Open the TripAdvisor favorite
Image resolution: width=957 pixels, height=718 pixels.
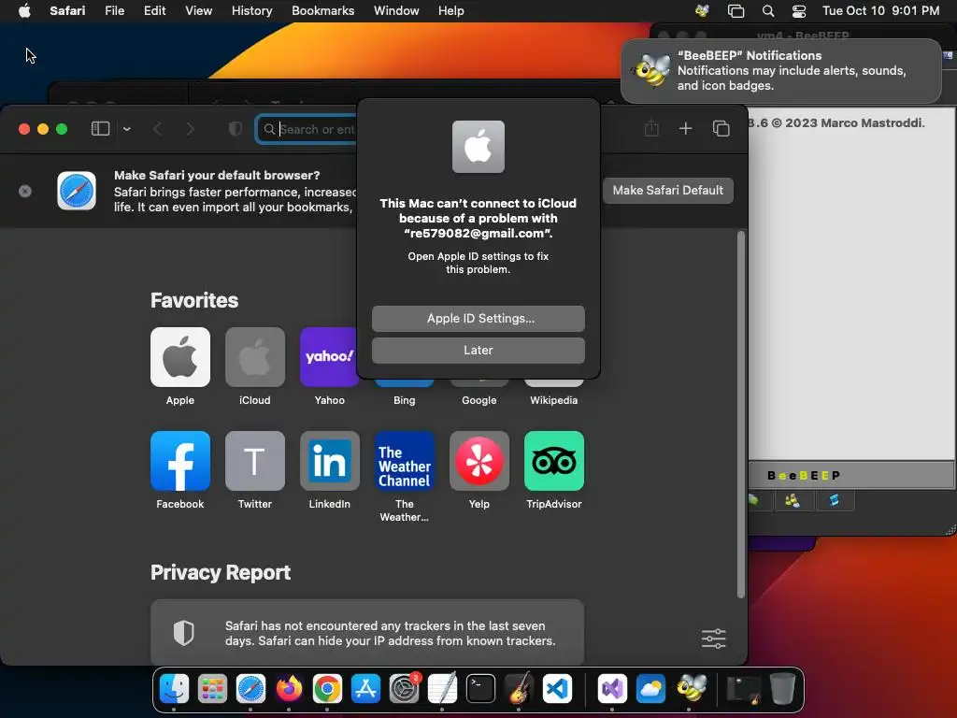553,461
